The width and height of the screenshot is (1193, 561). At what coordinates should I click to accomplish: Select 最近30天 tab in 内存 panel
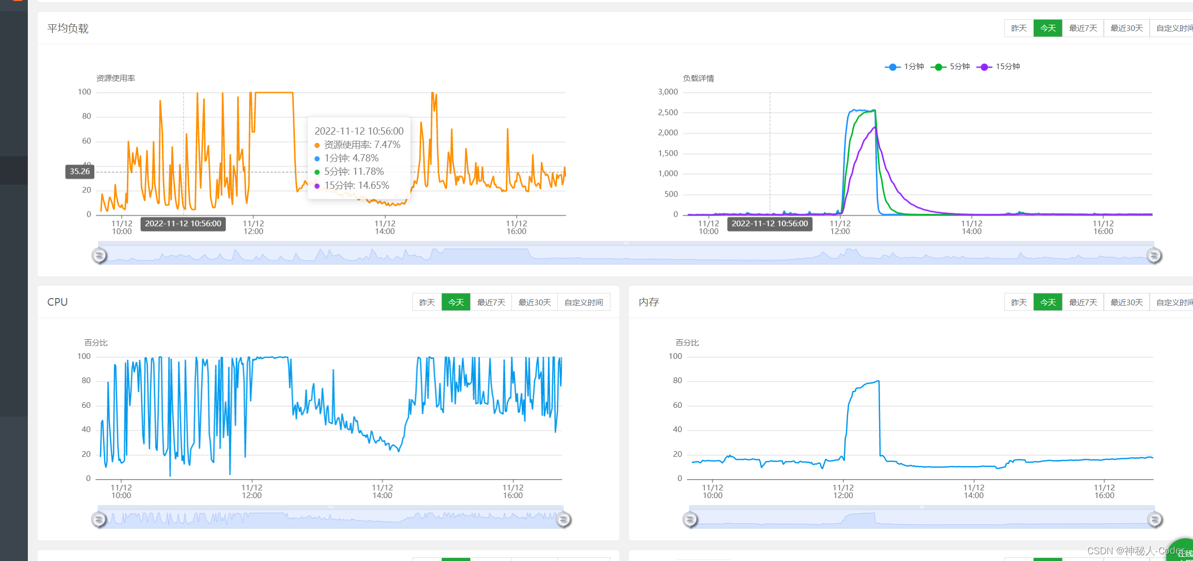pos(1126,302)
